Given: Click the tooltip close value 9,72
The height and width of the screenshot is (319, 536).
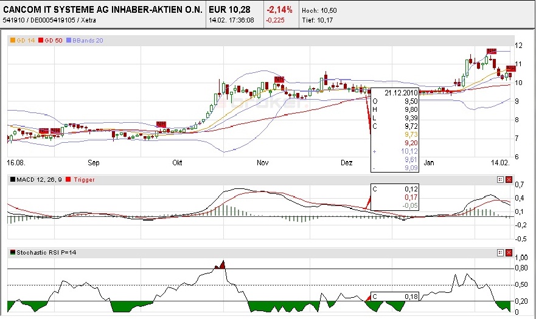Looking at the screenshot, I should pos(411,126).
